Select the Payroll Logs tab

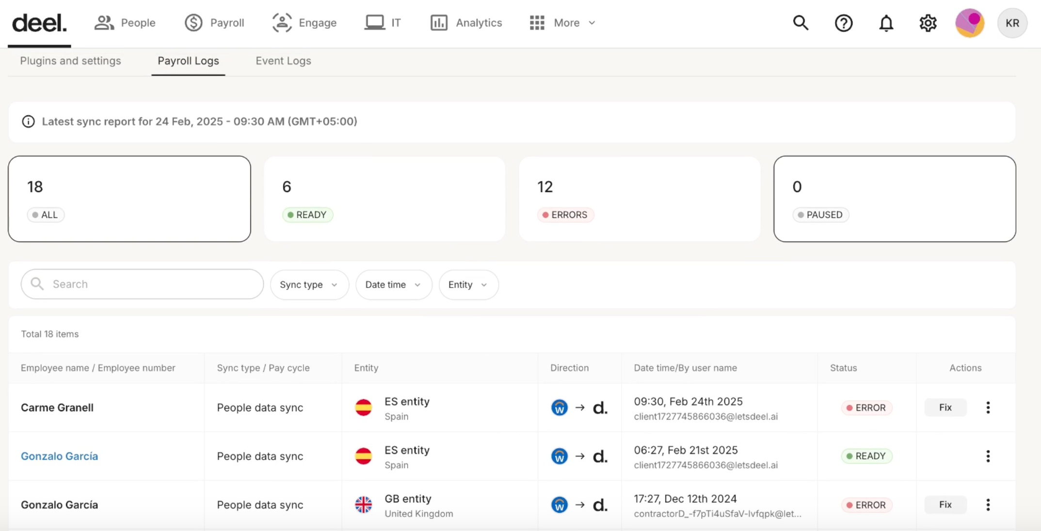(x=188, y=61)
